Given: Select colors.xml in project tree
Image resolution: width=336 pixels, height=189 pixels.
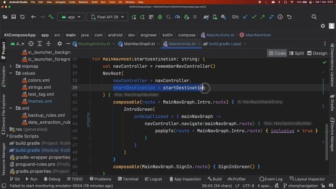Looking at the screenshot, I should [38, 80].
